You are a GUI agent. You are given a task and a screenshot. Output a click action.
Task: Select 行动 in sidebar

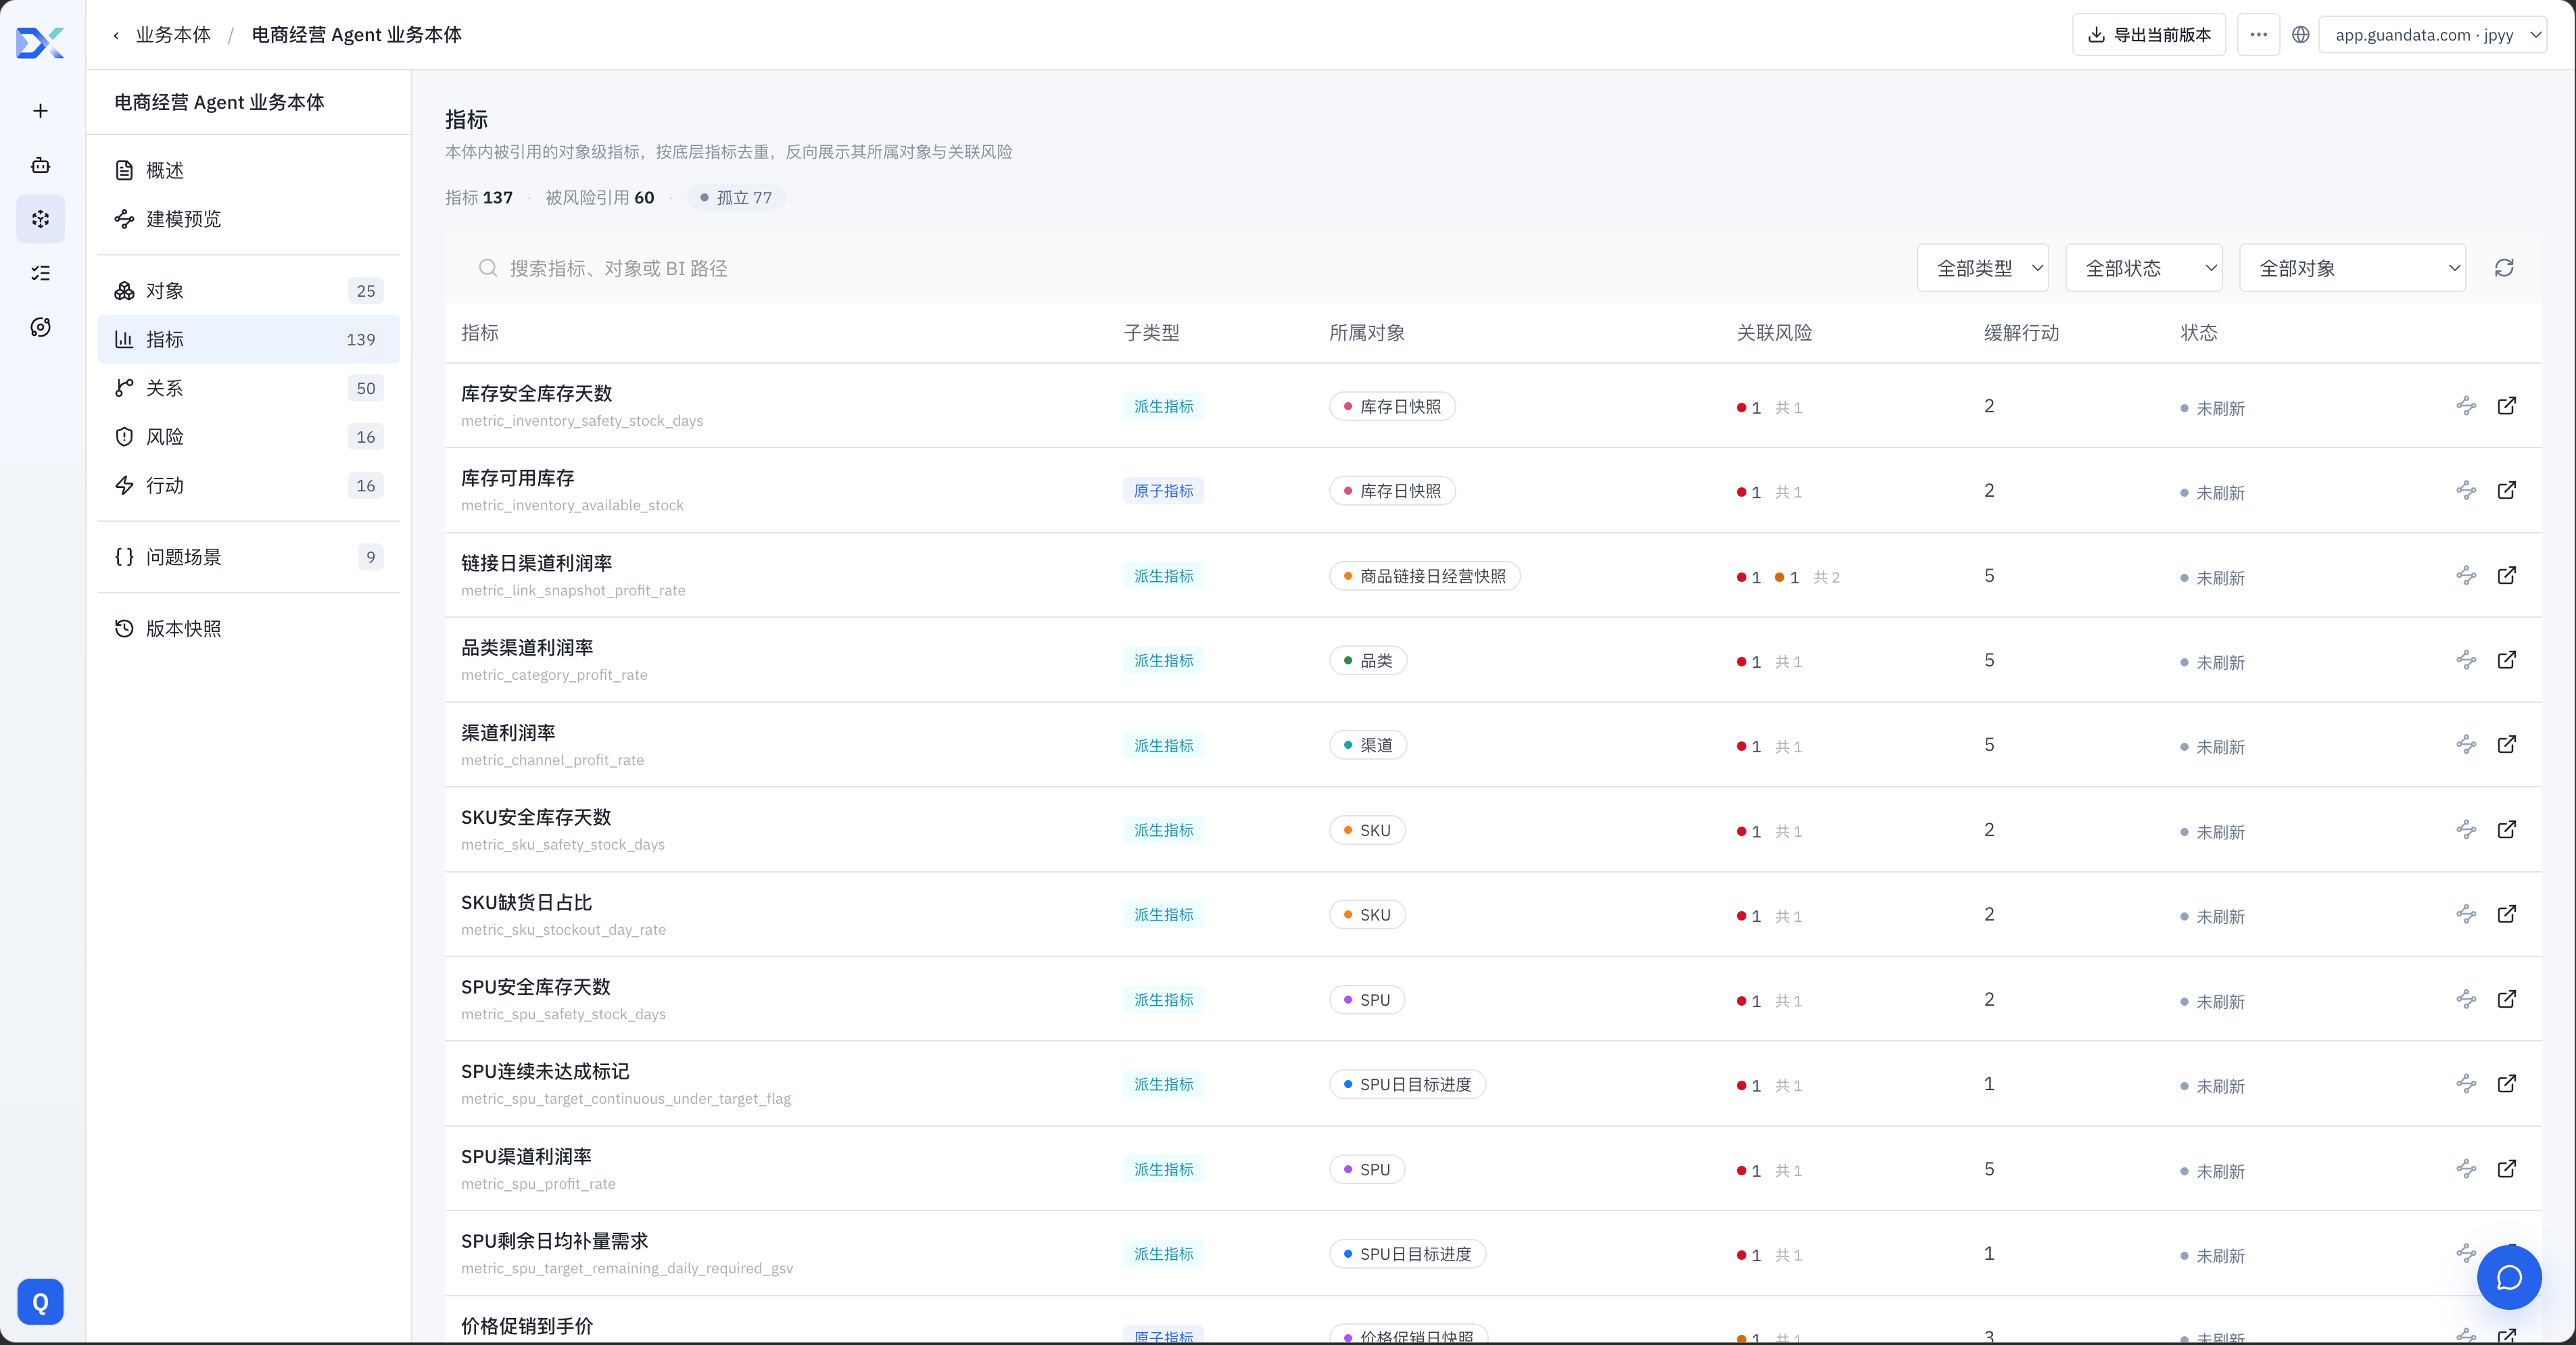[x=248, y=485]
